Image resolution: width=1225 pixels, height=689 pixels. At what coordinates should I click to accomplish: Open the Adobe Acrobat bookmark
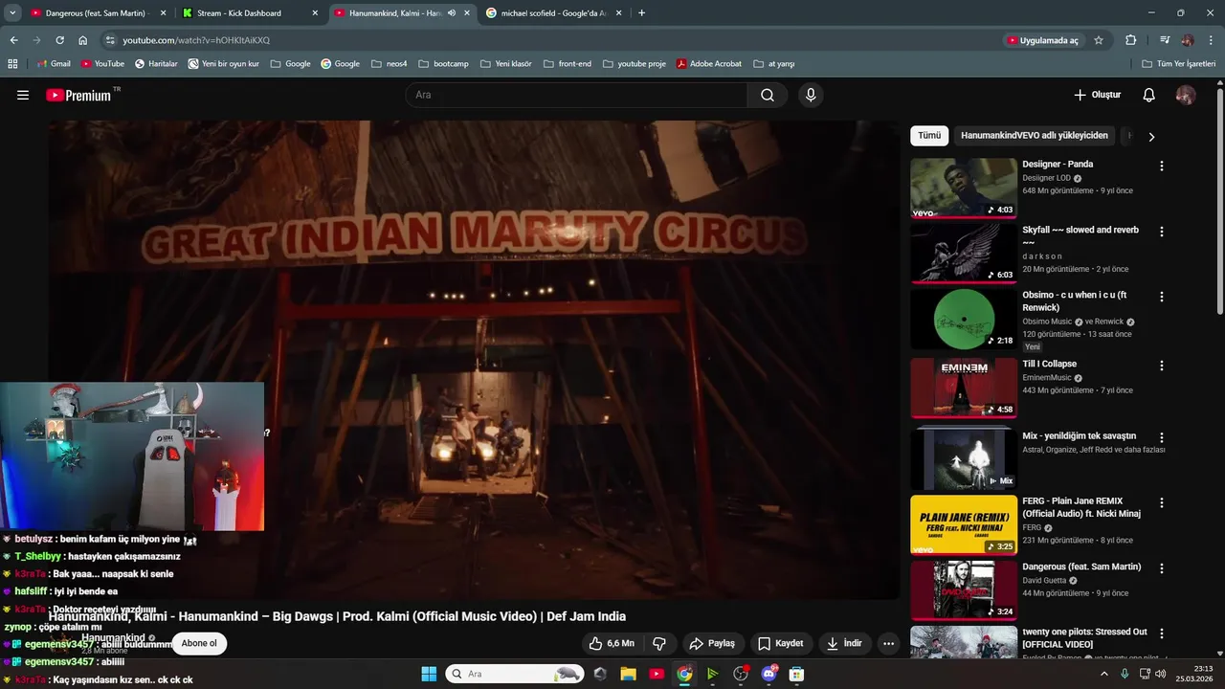coord(709,64)
